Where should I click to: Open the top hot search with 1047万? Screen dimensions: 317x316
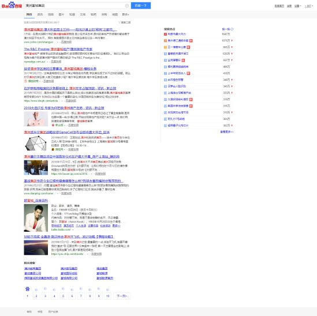pyautogui.click(x=177, y=34)
